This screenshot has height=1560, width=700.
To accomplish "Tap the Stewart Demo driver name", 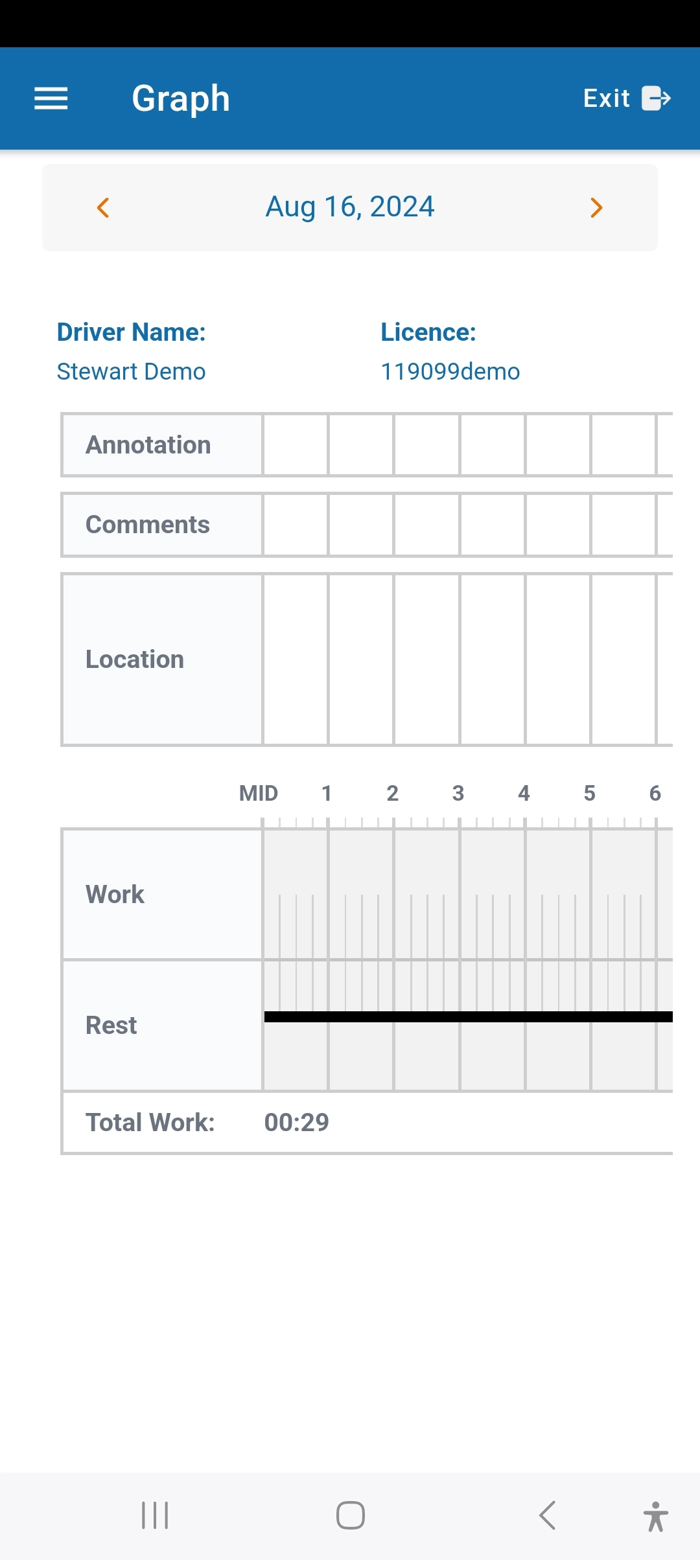I will [x=131, y=372].
